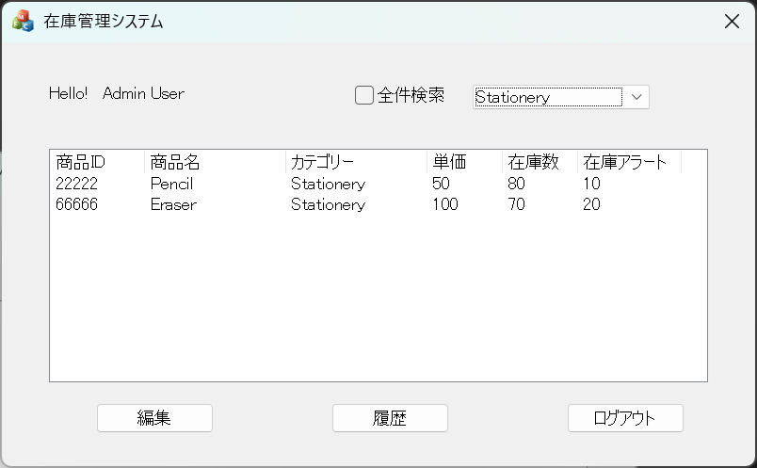Open the 履歴 history button
The image size is (757, 468).
click(390, 418)
